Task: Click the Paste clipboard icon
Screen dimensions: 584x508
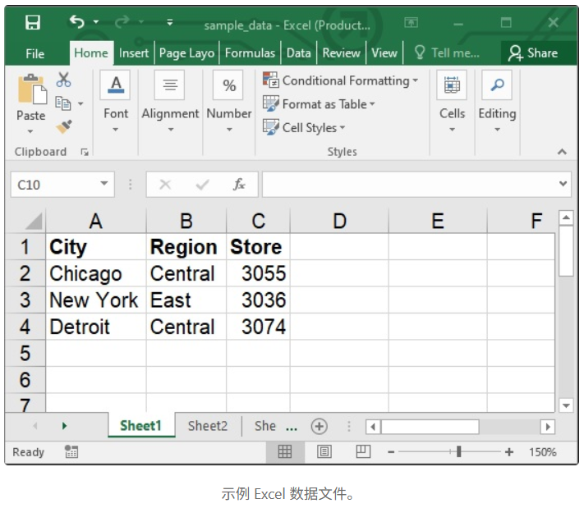Action: pyautogui.click(x=32, y=89)
